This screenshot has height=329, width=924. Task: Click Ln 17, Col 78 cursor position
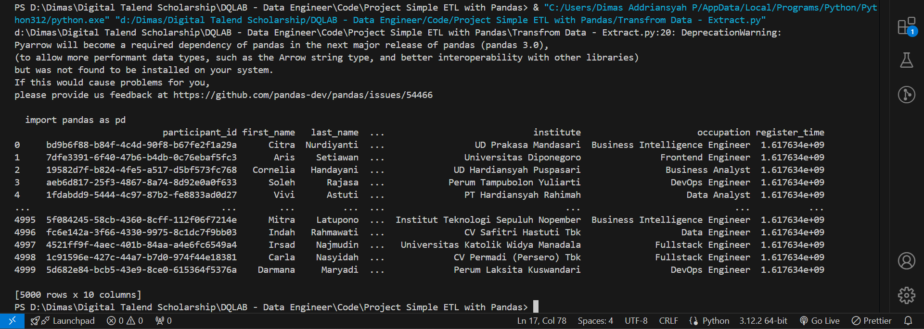541,321
